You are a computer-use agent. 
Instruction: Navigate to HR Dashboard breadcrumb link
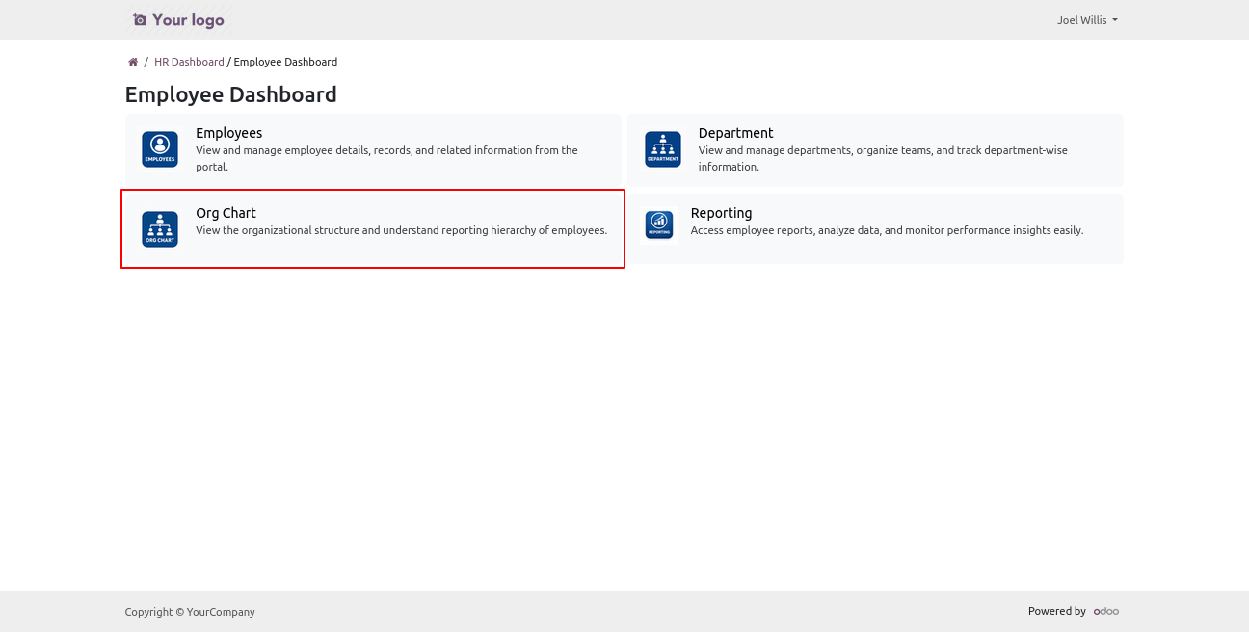coord(189,62)
